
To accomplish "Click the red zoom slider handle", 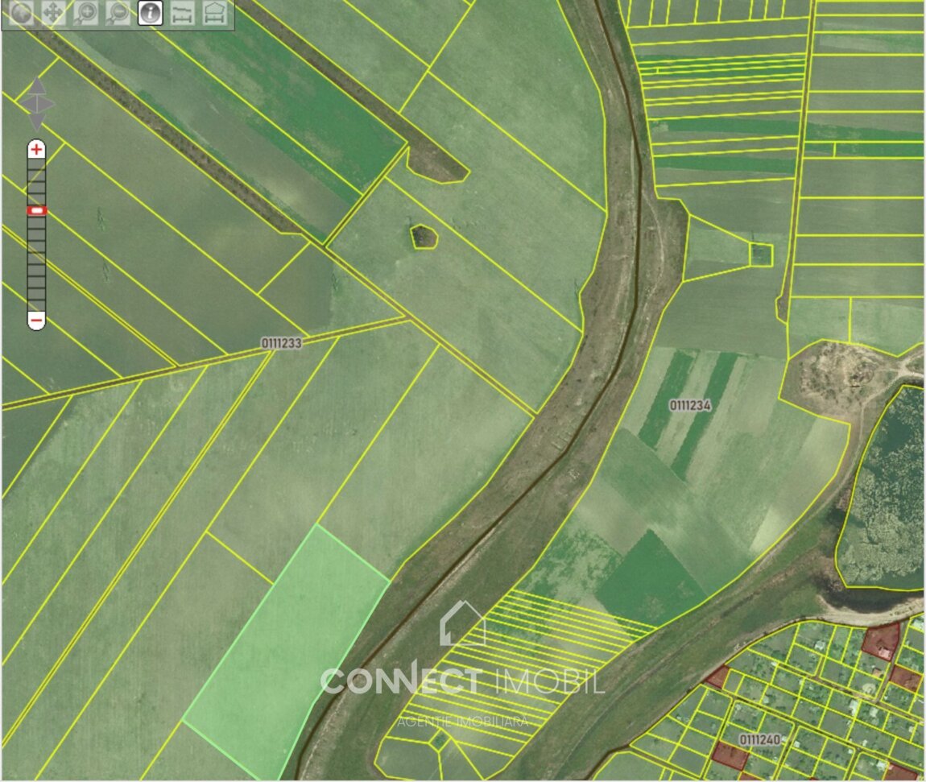I will [x=36, y=210].
